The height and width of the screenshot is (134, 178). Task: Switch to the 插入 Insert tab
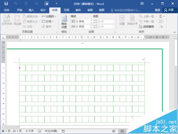31,10
